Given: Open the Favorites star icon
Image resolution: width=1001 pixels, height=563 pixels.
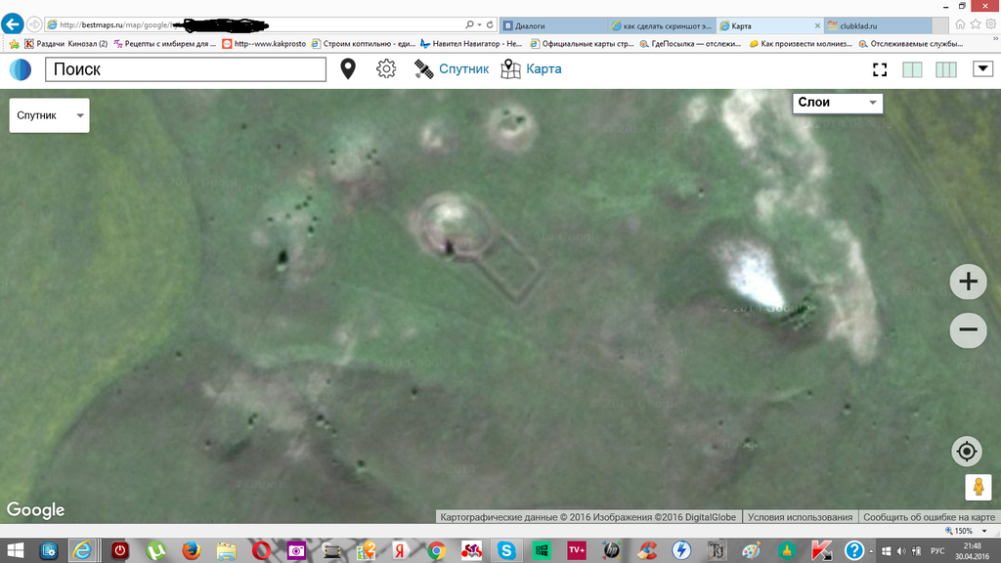Looking at the screenshot, I should tap(976, 24).
